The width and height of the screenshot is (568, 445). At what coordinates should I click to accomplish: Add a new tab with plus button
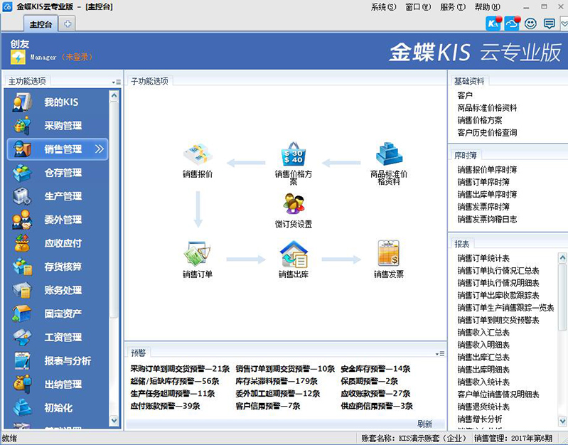[68, 24]
